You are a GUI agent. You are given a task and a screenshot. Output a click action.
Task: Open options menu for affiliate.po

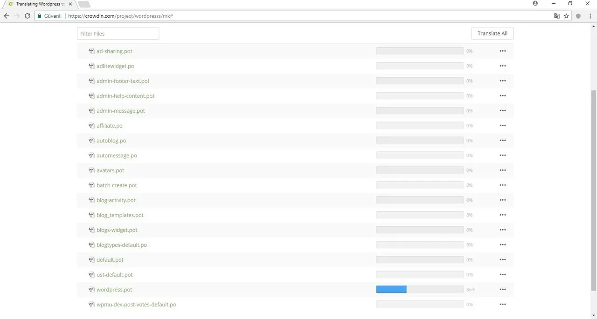click(502, 126)
